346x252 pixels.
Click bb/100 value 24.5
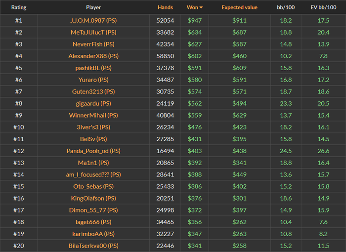286,151
